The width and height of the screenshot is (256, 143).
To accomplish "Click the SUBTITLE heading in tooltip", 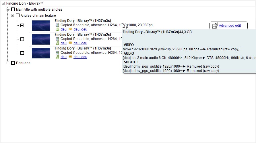I will click(132, 62).
